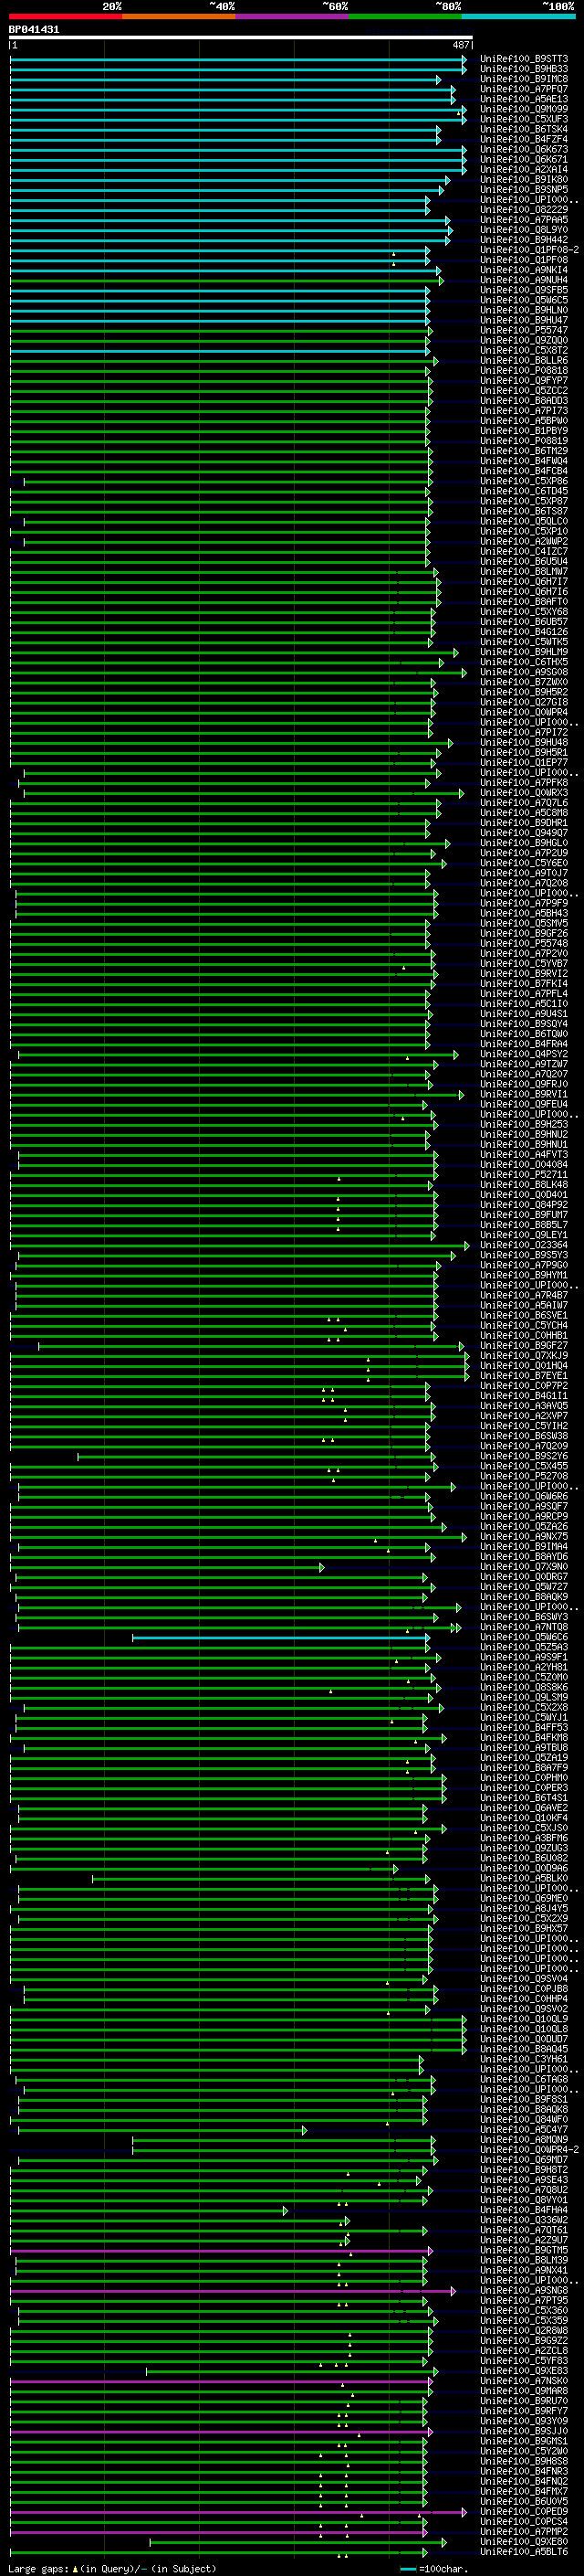Select the UniRef100_Q336W2 label
Viewport: 584px width, 2576px height.
[x=524, y=2220]
